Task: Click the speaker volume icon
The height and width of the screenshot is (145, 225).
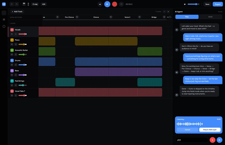Action: click(185, 4)
